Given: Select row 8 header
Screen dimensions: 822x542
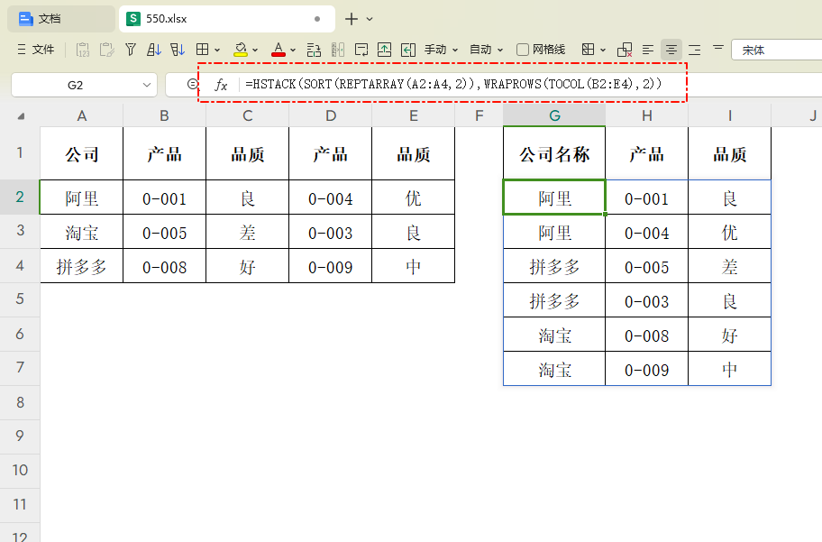Looking at the screenshot, I should click(20, 402).
